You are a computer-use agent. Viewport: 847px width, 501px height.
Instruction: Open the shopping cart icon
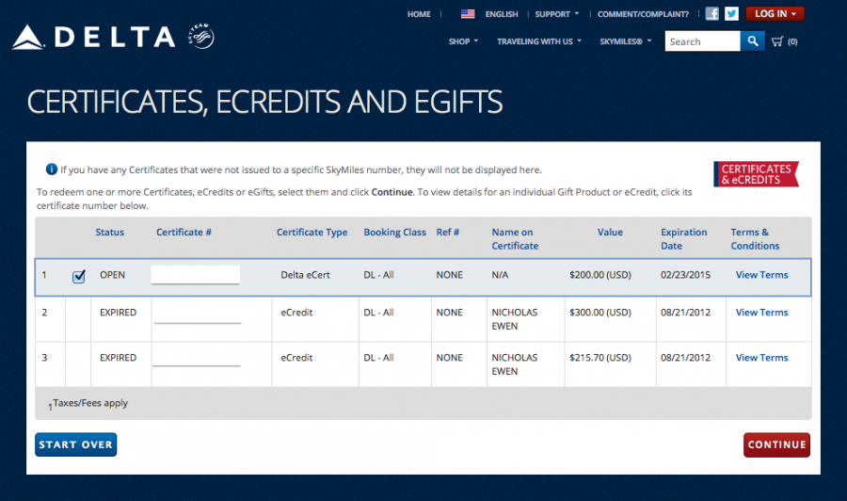tap(777, 41)
